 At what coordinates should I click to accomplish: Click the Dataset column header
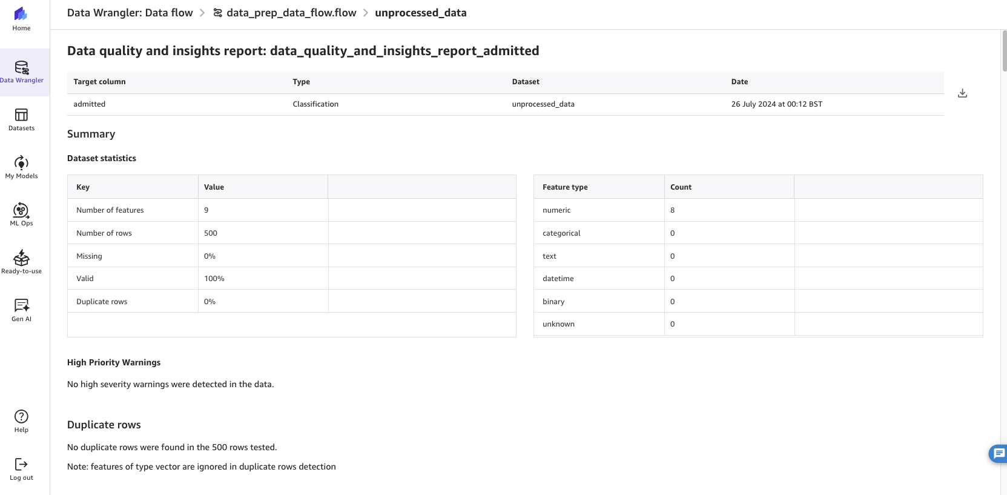526,82
